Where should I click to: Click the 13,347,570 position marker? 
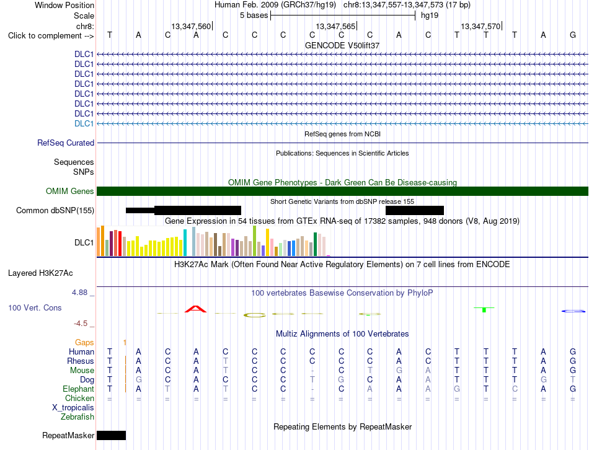click(x=480, y=26)
